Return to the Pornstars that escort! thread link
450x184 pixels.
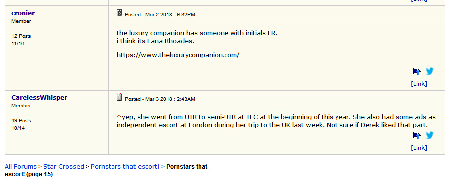pyautogui.click(x=125, y=167)
